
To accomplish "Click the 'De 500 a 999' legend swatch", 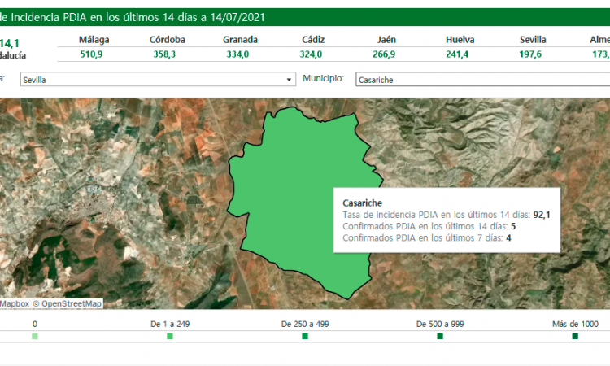I will 440,336.
